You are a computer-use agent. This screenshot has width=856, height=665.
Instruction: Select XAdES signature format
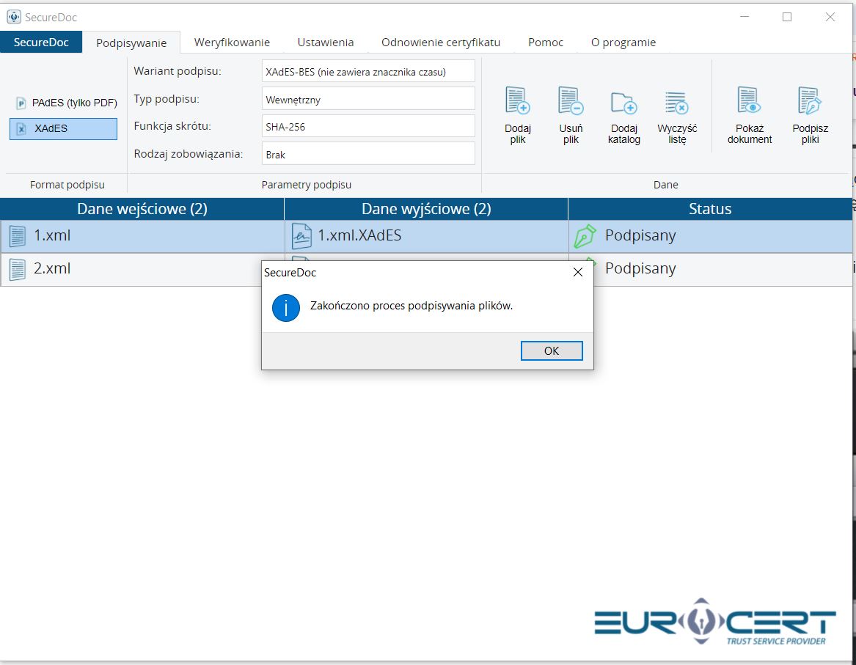tap(63, 129)
